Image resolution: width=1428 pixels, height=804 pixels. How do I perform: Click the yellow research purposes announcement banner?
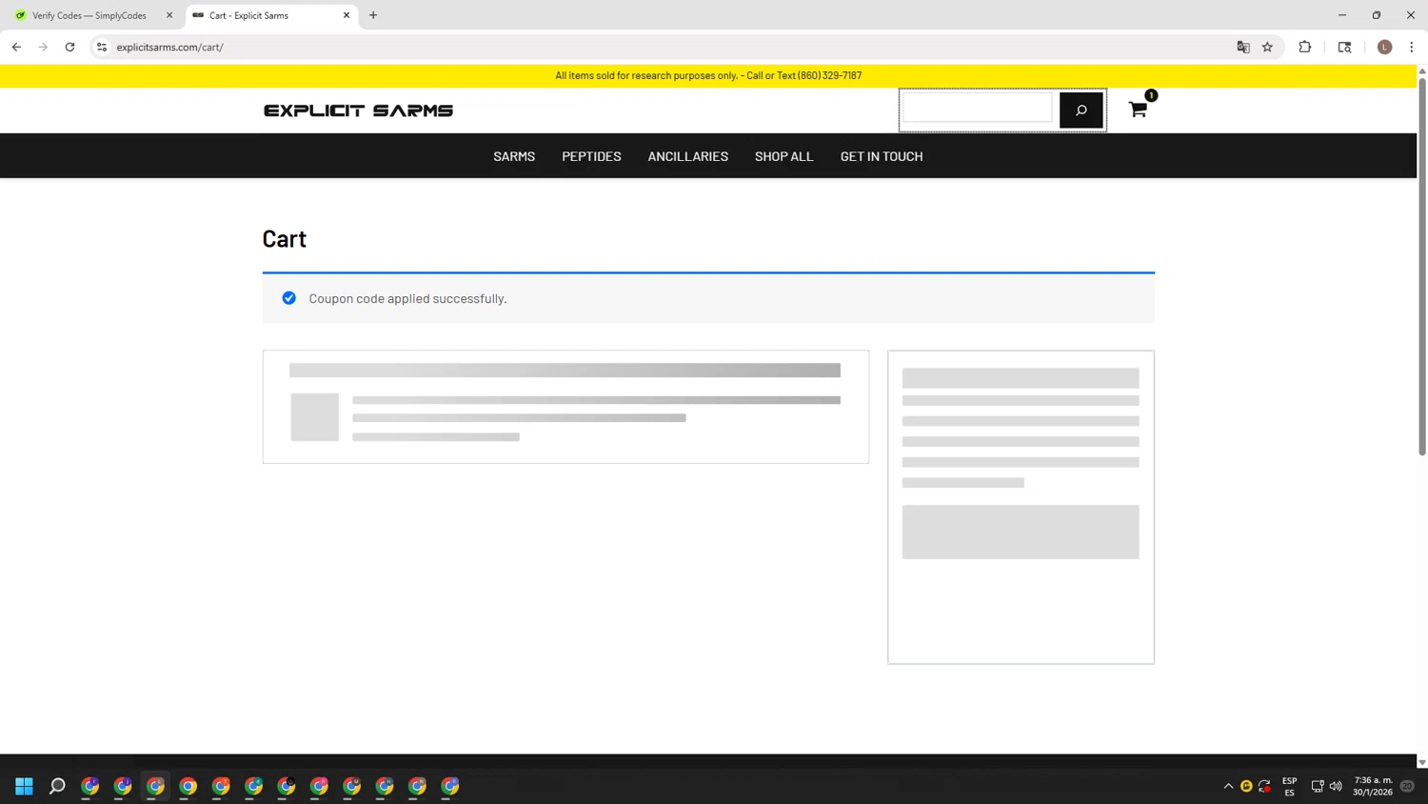[708, 75]
